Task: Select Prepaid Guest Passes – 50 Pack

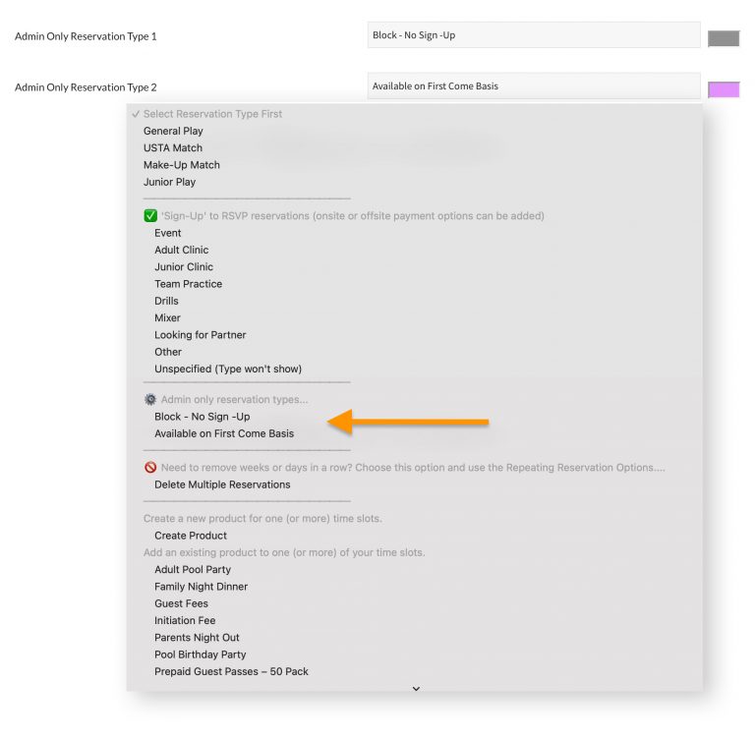Action: [231, 671]
